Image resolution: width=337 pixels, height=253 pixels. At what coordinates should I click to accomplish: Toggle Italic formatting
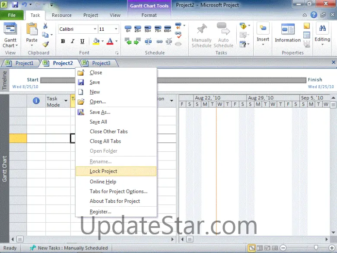click(73, 41)
